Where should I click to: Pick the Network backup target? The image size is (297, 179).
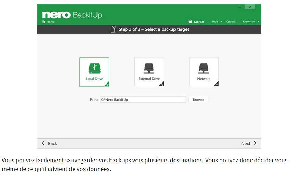204,72
